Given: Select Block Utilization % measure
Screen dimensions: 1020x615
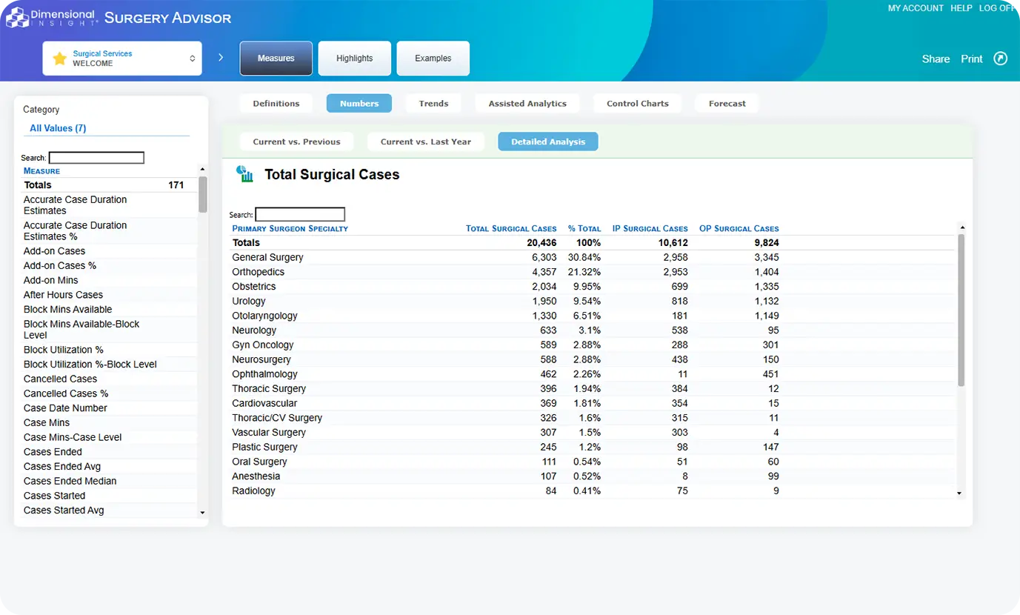Looking at the screenshot, I should click(64, 350).
